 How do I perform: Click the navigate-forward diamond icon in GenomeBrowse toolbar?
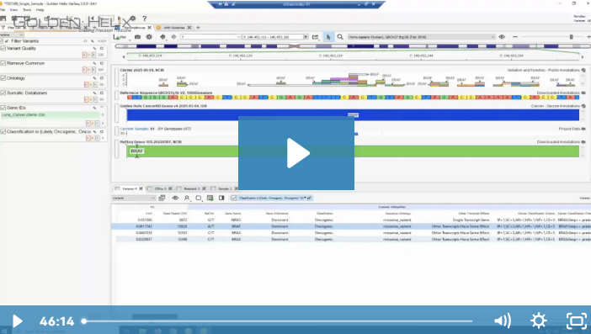173,37
